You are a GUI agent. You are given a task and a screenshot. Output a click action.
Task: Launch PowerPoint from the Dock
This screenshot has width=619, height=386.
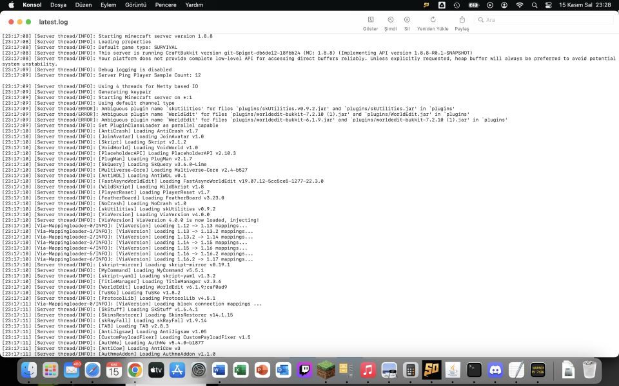pos(262,371)
